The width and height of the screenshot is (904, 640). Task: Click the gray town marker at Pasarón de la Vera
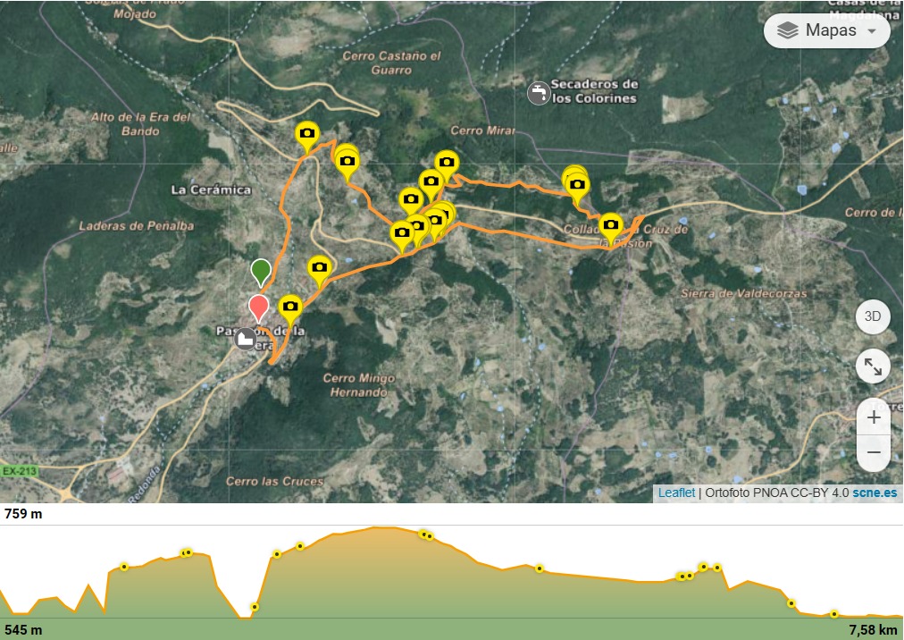coord(246,339)
